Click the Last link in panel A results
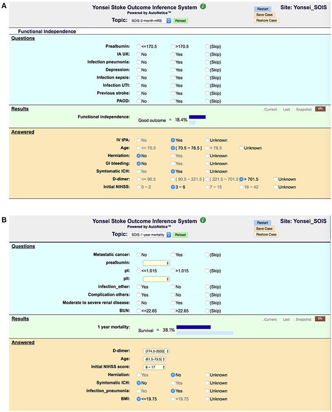Viewport: 332px width, 412px height. coord(286,109)
